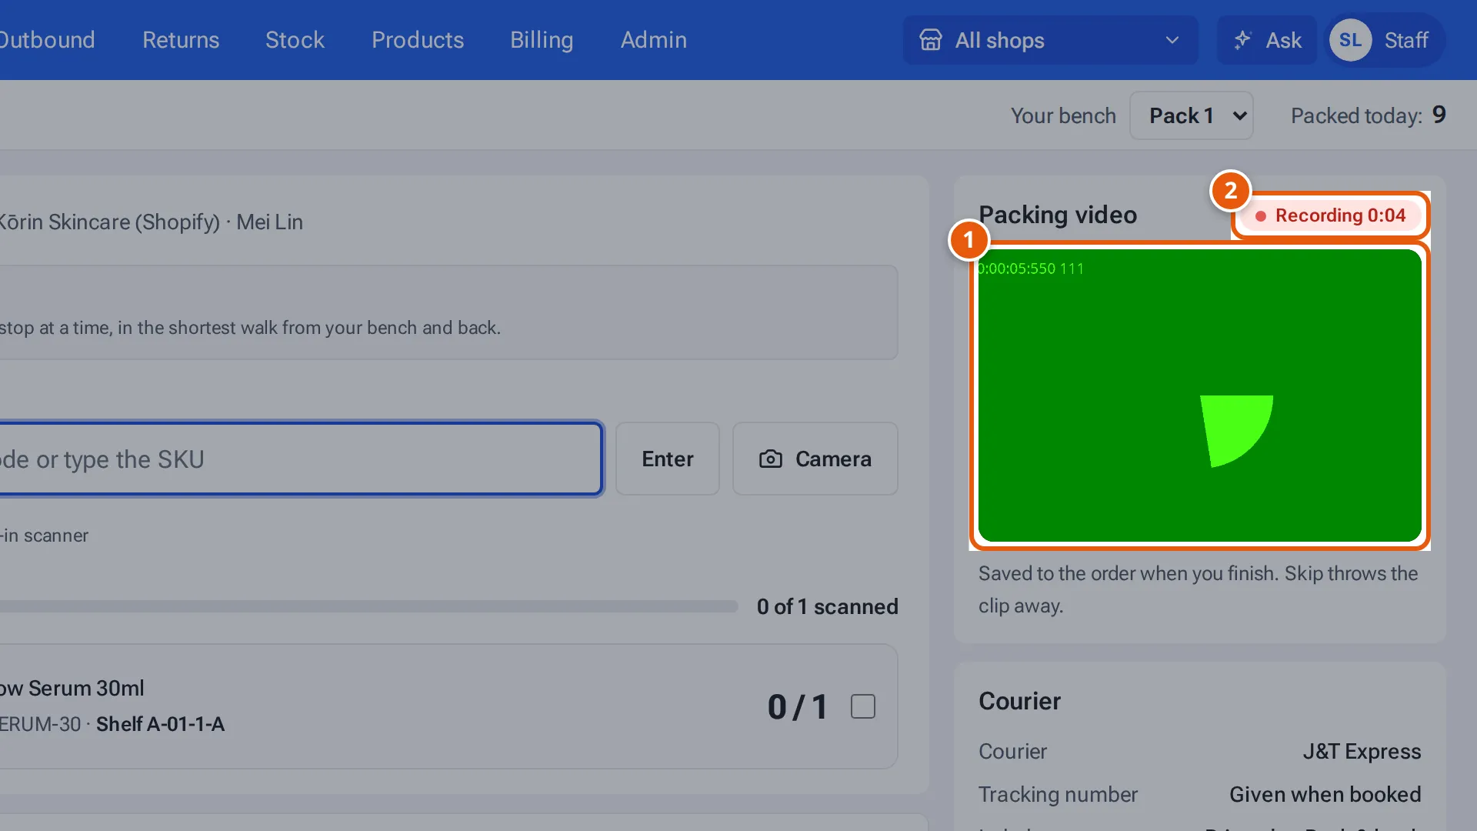Open the Billing page
This screenshot has height=831, width=1477.
pyautogui.click(x=542, y=40)
